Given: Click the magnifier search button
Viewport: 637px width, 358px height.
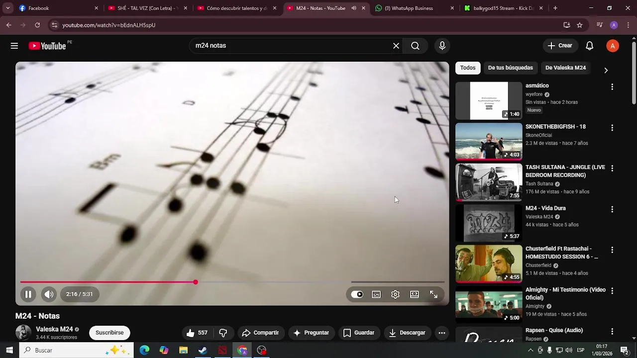Looking at the screenshot, I should (x=415, y=46).
